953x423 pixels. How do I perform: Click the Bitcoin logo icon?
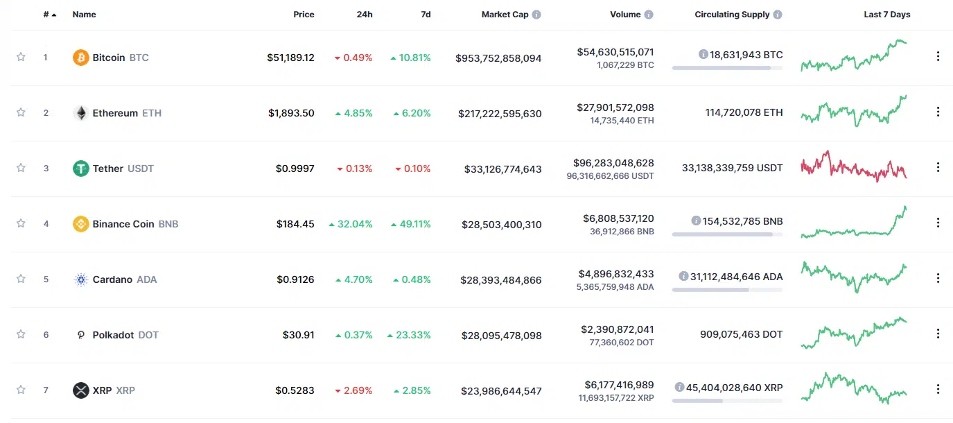coord(80,58)
